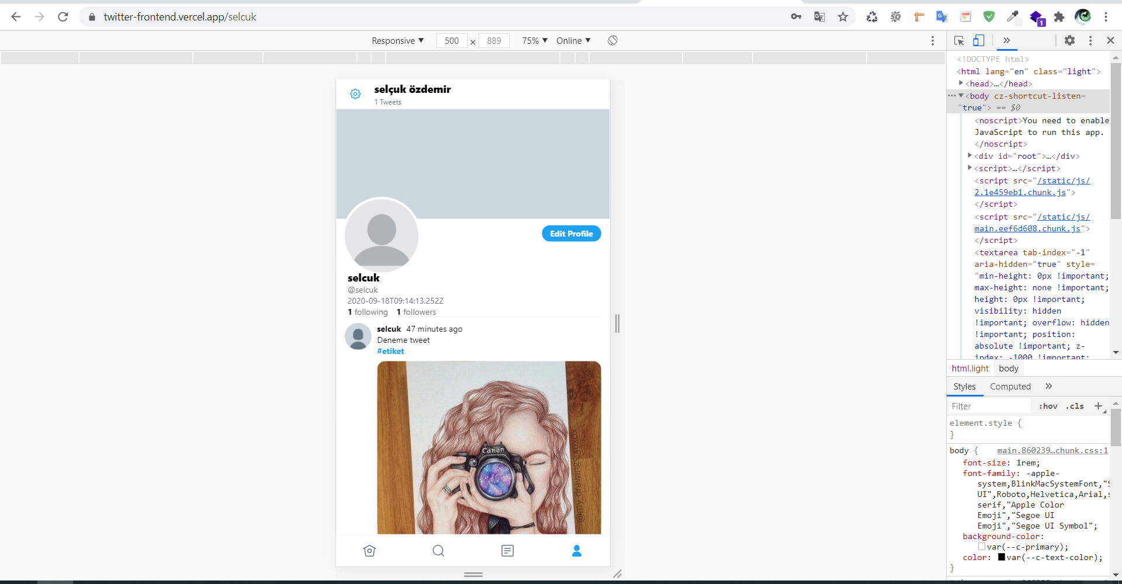This screenshot has height=584, width=1122.
Task: Click the green shield extension icon
Action: [989, 17]
